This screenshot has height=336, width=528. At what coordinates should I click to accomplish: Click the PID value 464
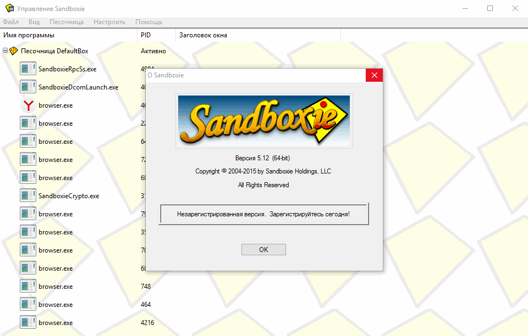click(x=146, y=305)
